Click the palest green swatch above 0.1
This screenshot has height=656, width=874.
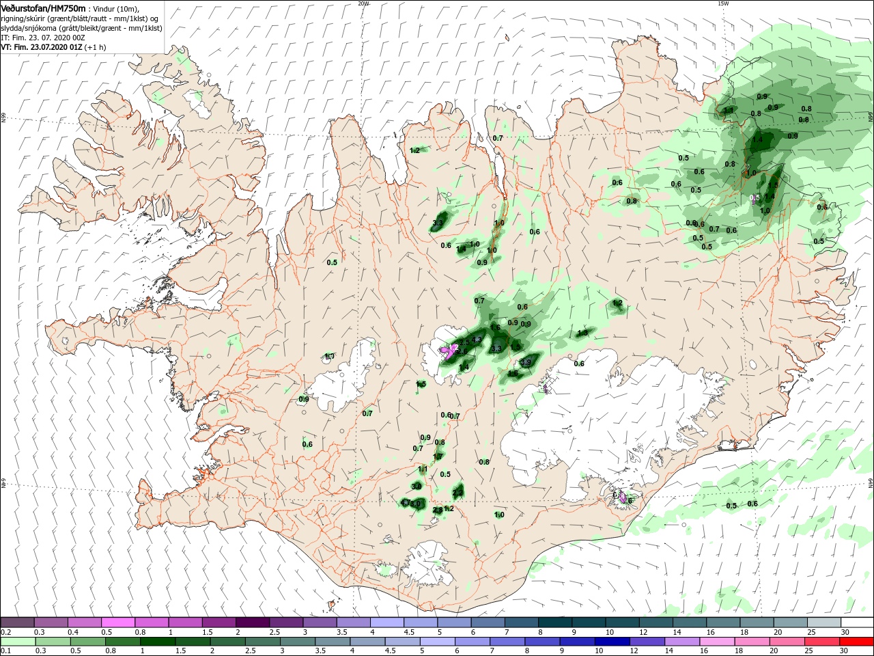pyautogui.click(x=16, y=642)
